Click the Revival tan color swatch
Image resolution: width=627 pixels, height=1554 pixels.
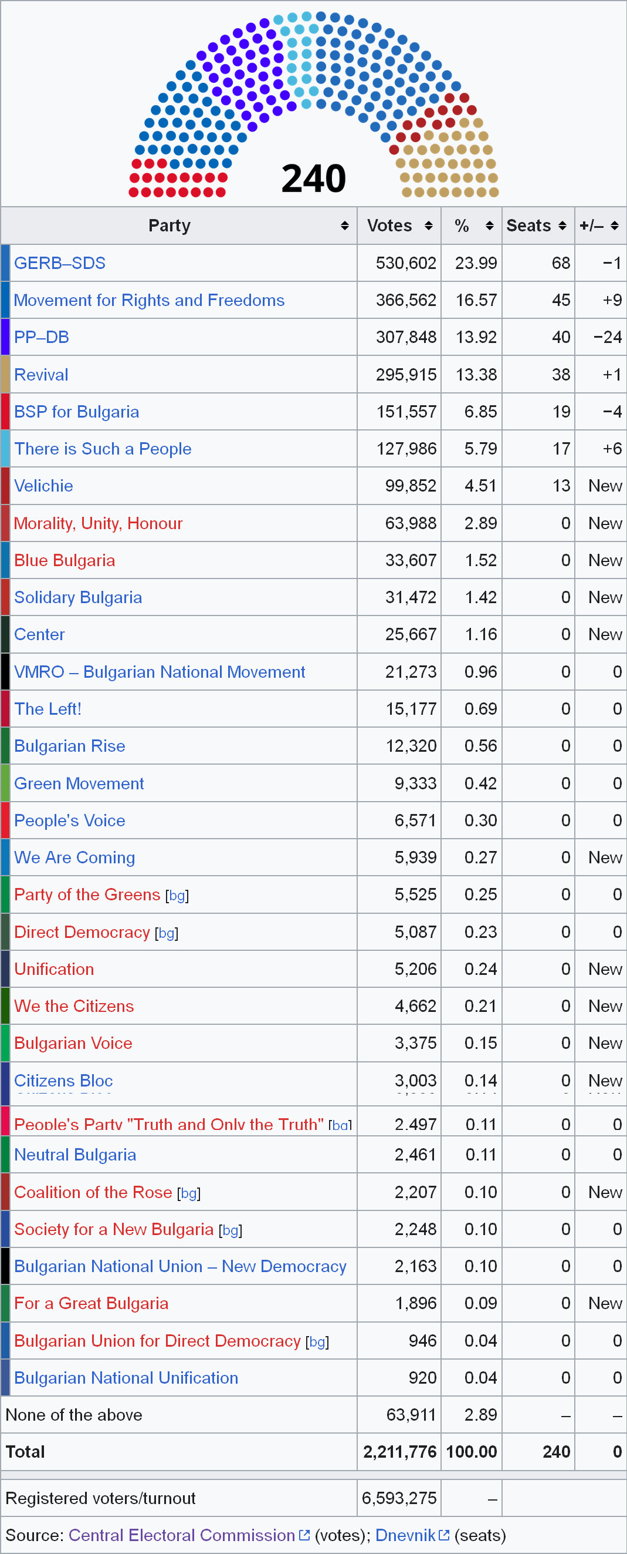[x=5, y=375]
